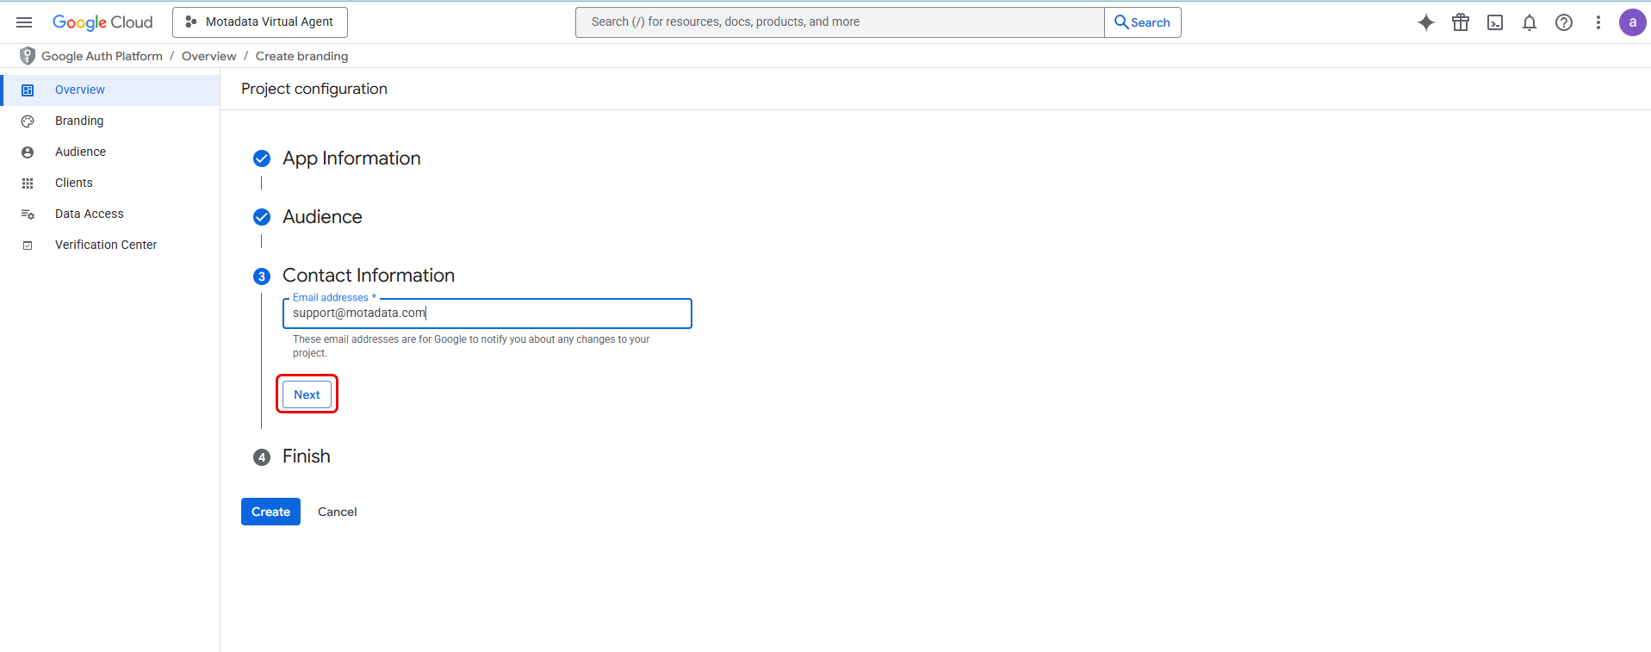Open the help question mark icon

[x=1564, y=22]
